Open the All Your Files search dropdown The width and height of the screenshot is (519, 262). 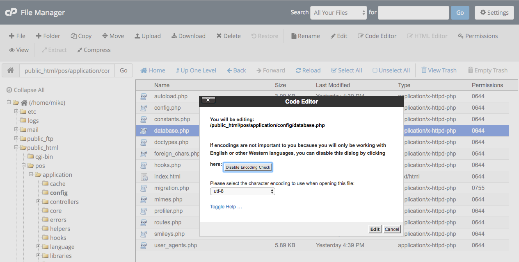pyautogui.click(x=339, y=13)
